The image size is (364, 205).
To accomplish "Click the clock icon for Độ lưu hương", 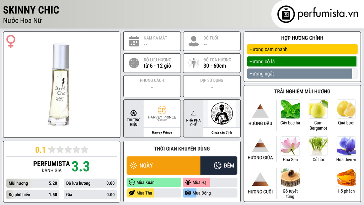I will pos(134,63).
